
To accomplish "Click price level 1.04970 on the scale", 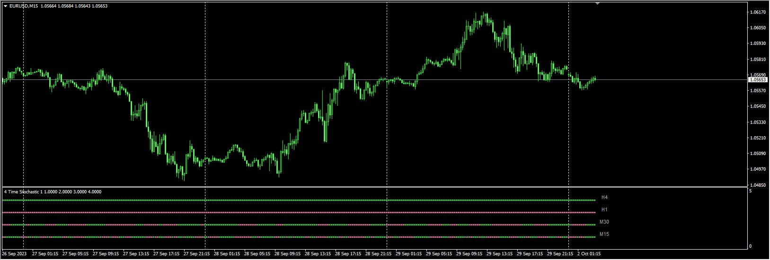I will (758, 169).
